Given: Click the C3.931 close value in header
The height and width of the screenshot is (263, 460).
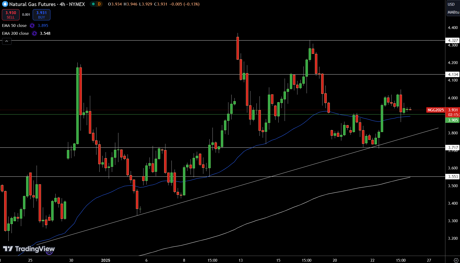Looking at the screenshot, I should click(160, 4).
